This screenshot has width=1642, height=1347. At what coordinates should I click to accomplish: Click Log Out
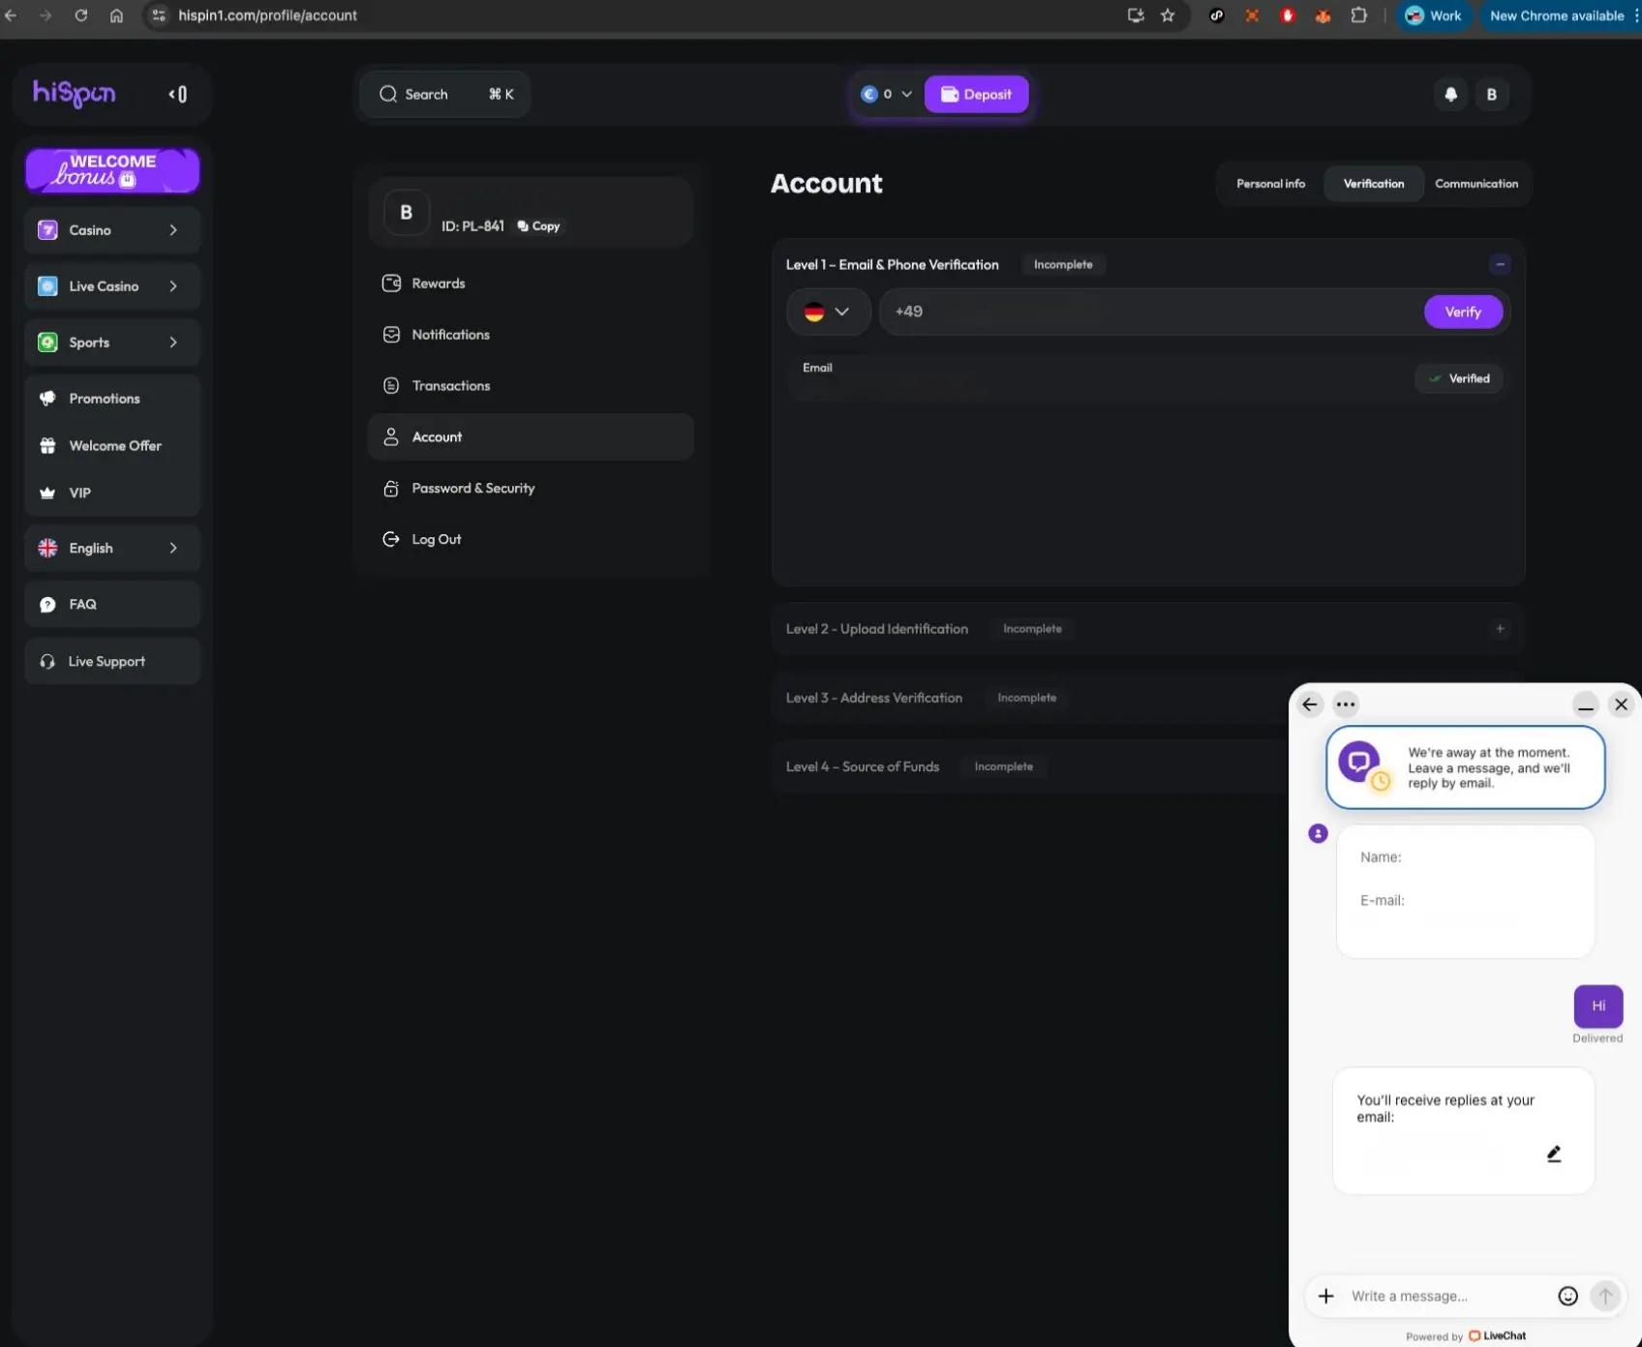[531, 539]
